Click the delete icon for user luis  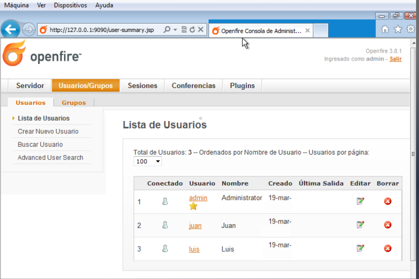tap(388, 248)
